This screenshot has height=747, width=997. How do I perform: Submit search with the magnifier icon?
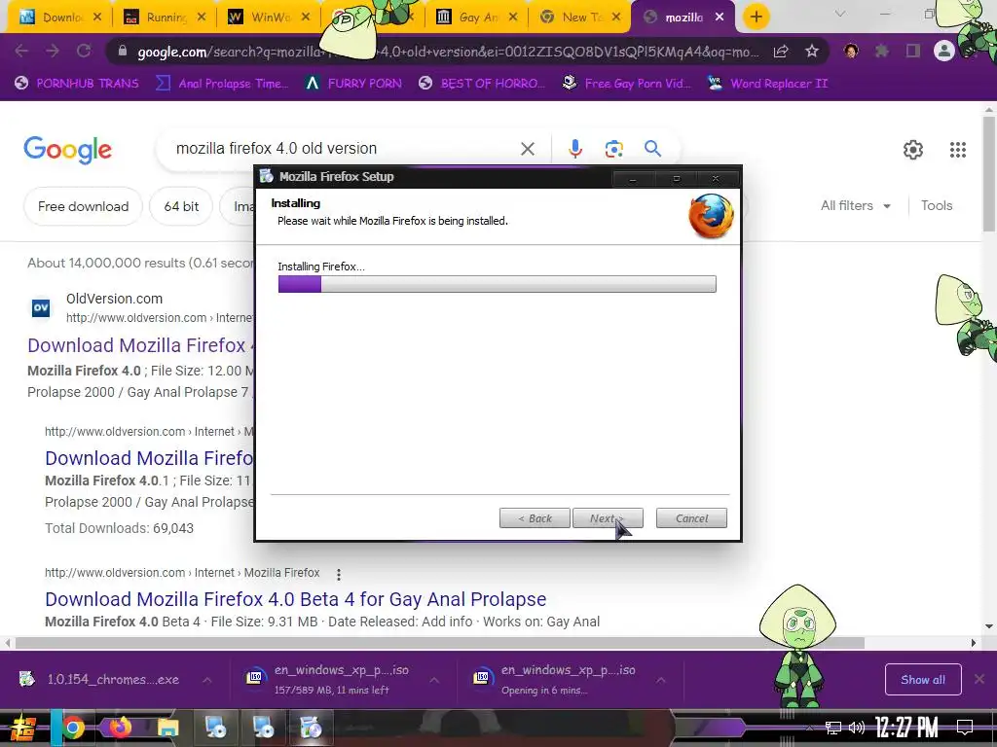tap(652, 149)
